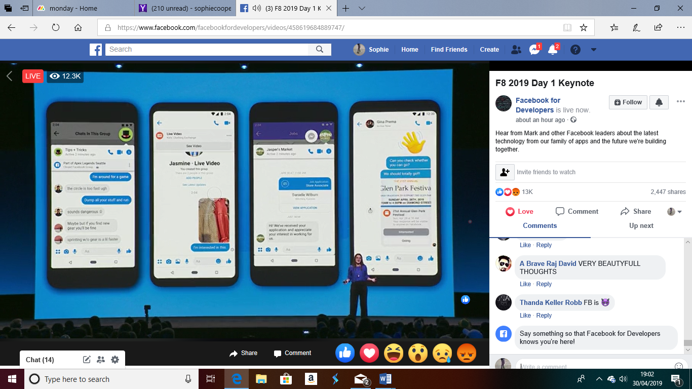Compose new message icon in chat bar

click(87, 360)
